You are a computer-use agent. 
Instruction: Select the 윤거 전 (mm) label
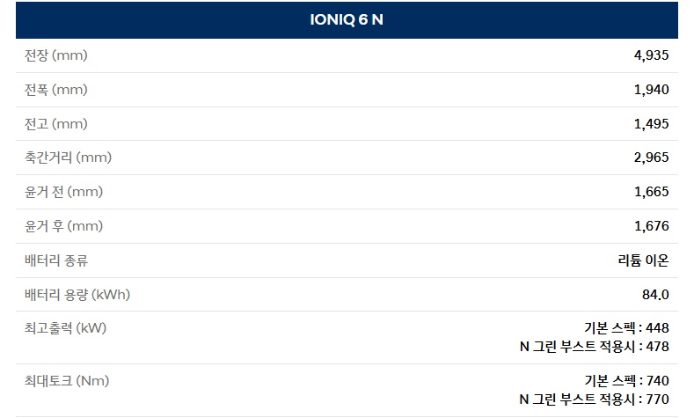[x=64, y=192]
